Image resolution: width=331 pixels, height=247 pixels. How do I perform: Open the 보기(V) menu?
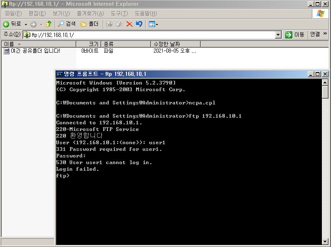[x=61, y=14]
